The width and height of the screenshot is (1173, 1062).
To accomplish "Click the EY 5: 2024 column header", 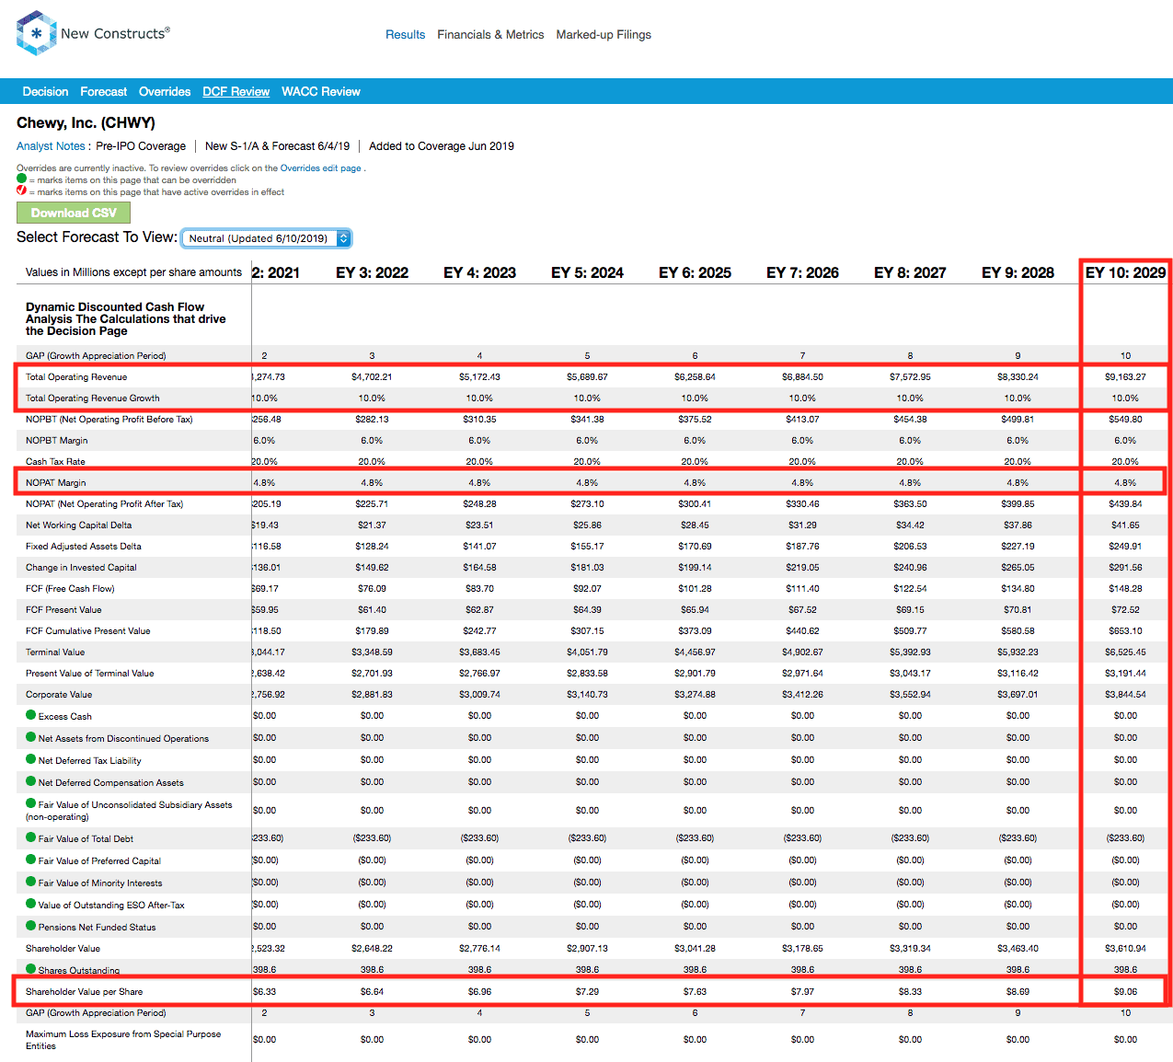I will coord(587,272).
